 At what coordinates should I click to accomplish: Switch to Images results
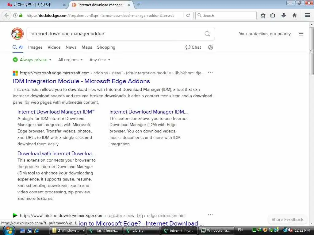[x=35, y=47]
